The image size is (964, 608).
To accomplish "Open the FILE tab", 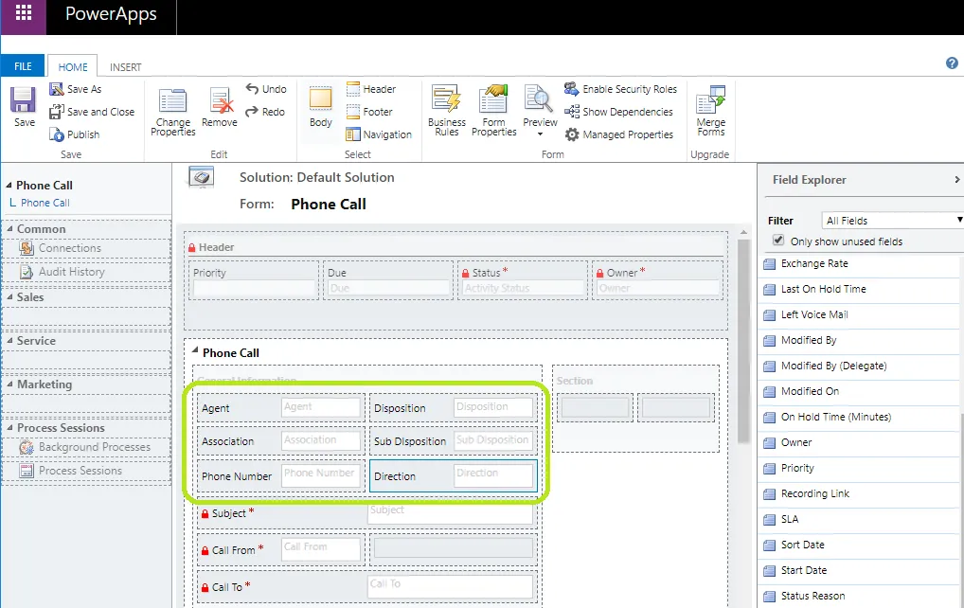I will (23, 66).
